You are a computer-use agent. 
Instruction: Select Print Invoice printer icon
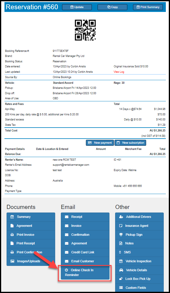12,235
